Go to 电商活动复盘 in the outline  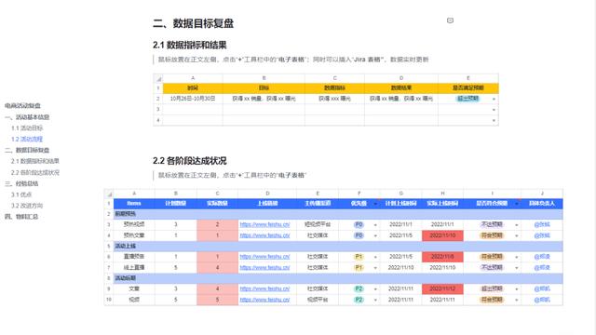tap(22, 105)
